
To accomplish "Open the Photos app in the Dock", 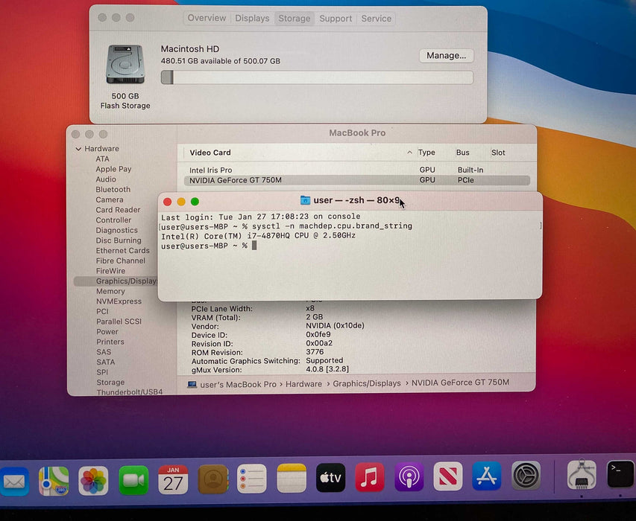I will [93, 481].
